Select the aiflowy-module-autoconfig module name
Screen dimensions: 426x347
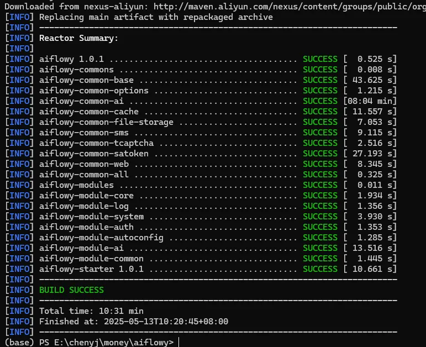point(101,237)
